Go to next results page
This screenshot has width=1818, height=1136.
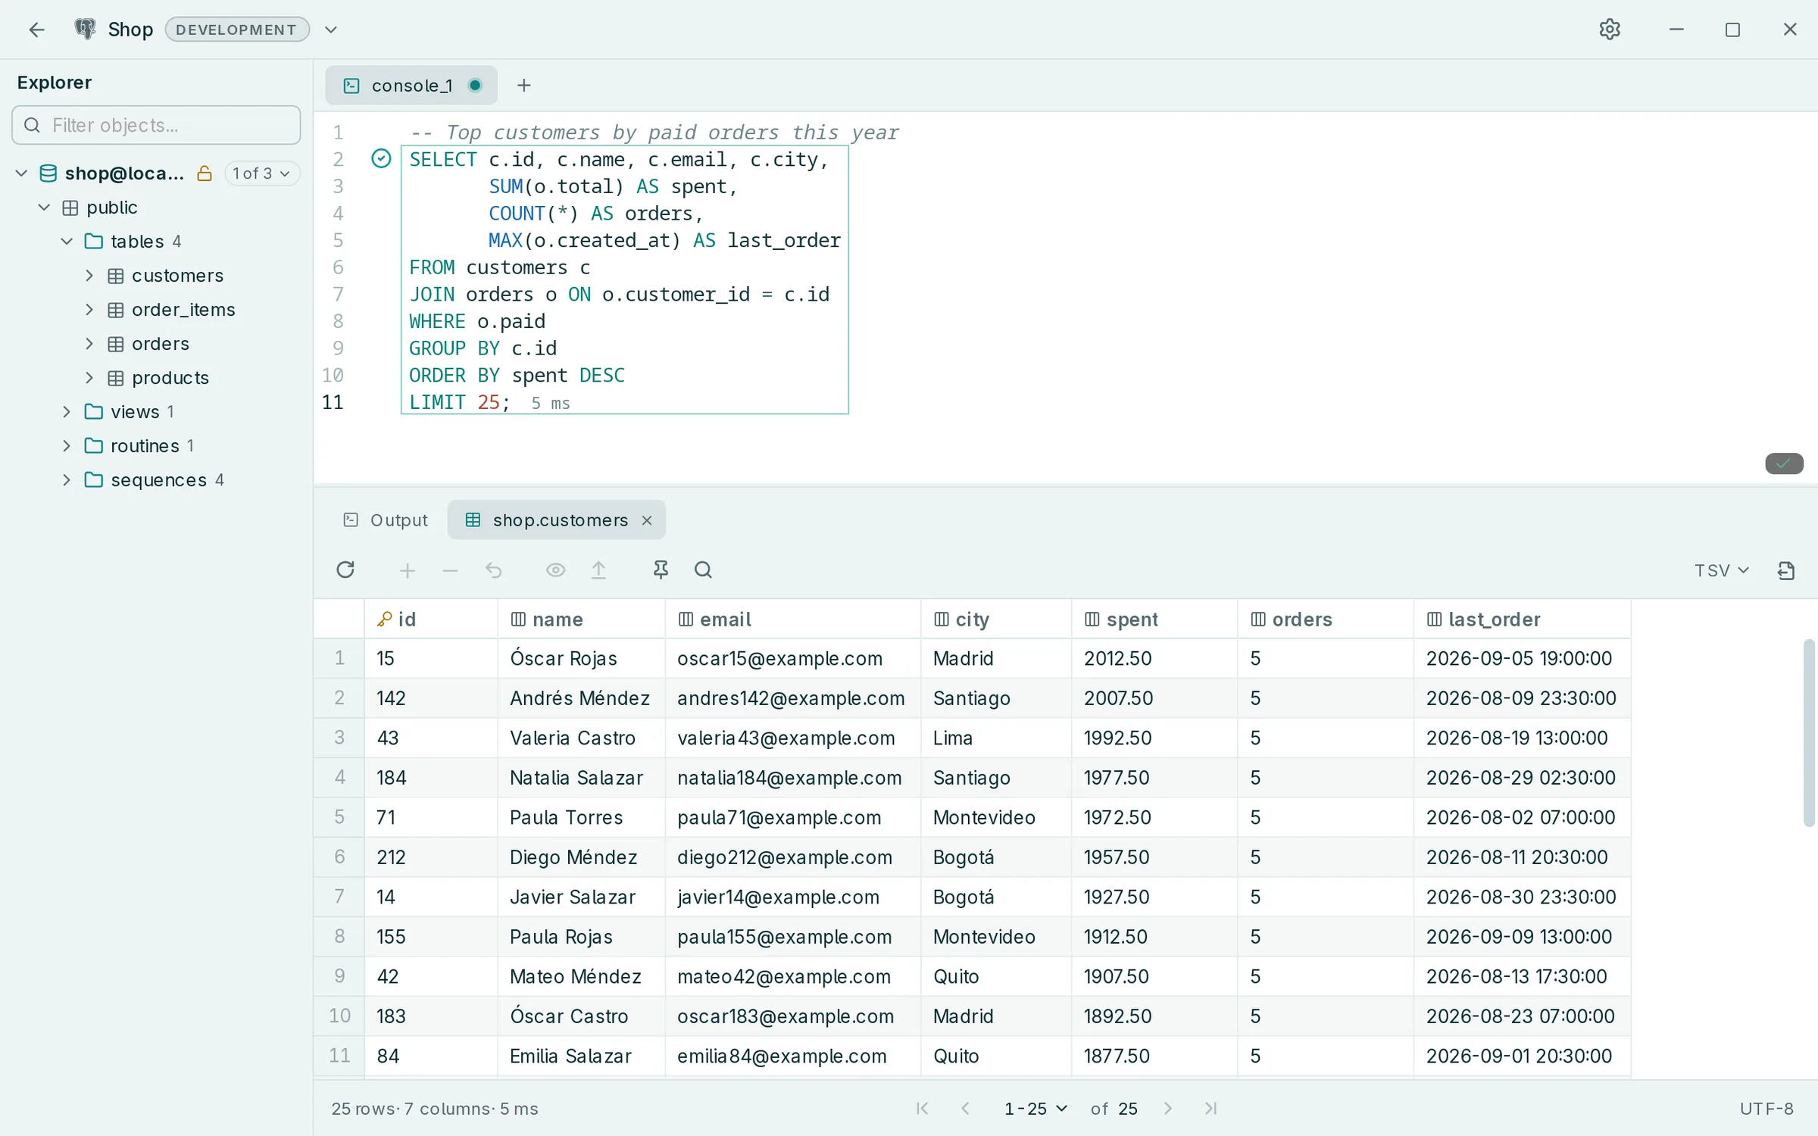[1168, 1109]
